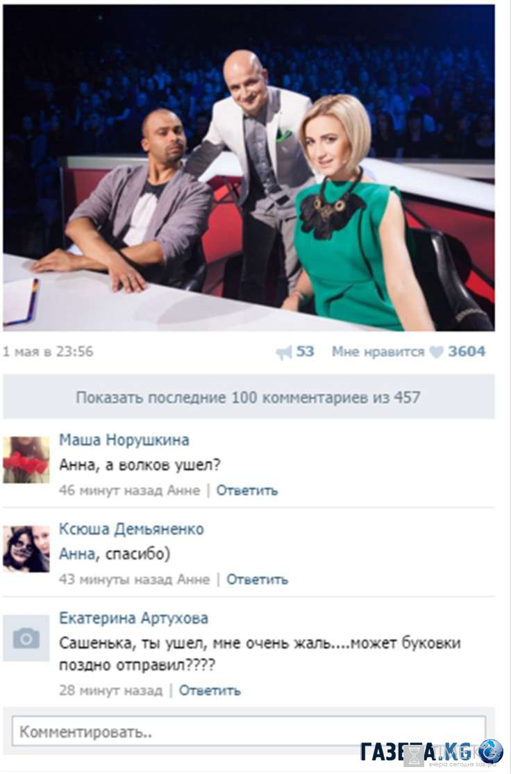Reply to Маша Норушкина's comment via Ответить
Screen dimensions: 511x774
[x=247, y=491]
